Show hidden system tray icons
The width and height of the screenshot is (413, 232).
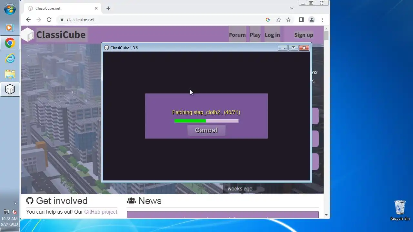click(x=15, y=204)
